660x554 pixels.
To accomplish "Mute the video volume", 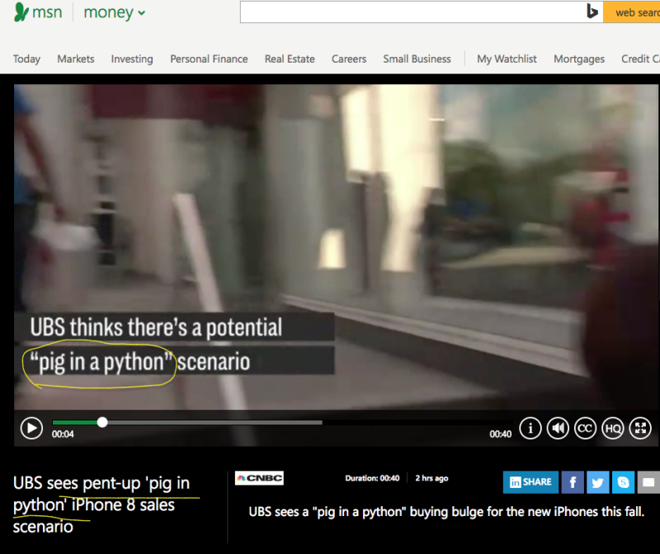I will click(558, 428).
